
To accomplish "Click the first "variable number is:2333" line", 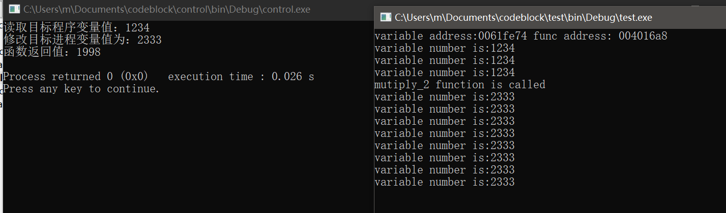I will tap(444, 97).
